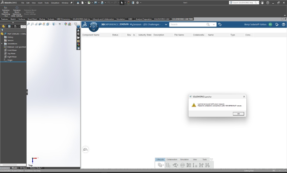
Task: Open the ENOVIA search options dropdown
Action: [x=213, y=25]
